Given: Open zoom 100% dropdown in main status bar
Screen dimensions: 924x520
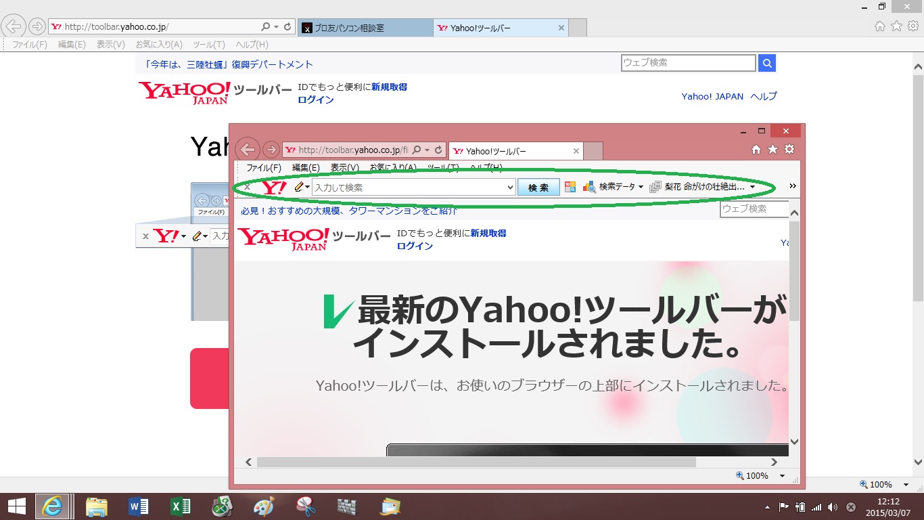Looking at the screenshot, I should pos(906,485).
